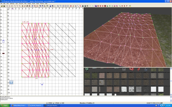The height and width of the screenshot is (107, 172).
Task: Click the first red flip-axis icon after Save
Action: click(7, 6)
